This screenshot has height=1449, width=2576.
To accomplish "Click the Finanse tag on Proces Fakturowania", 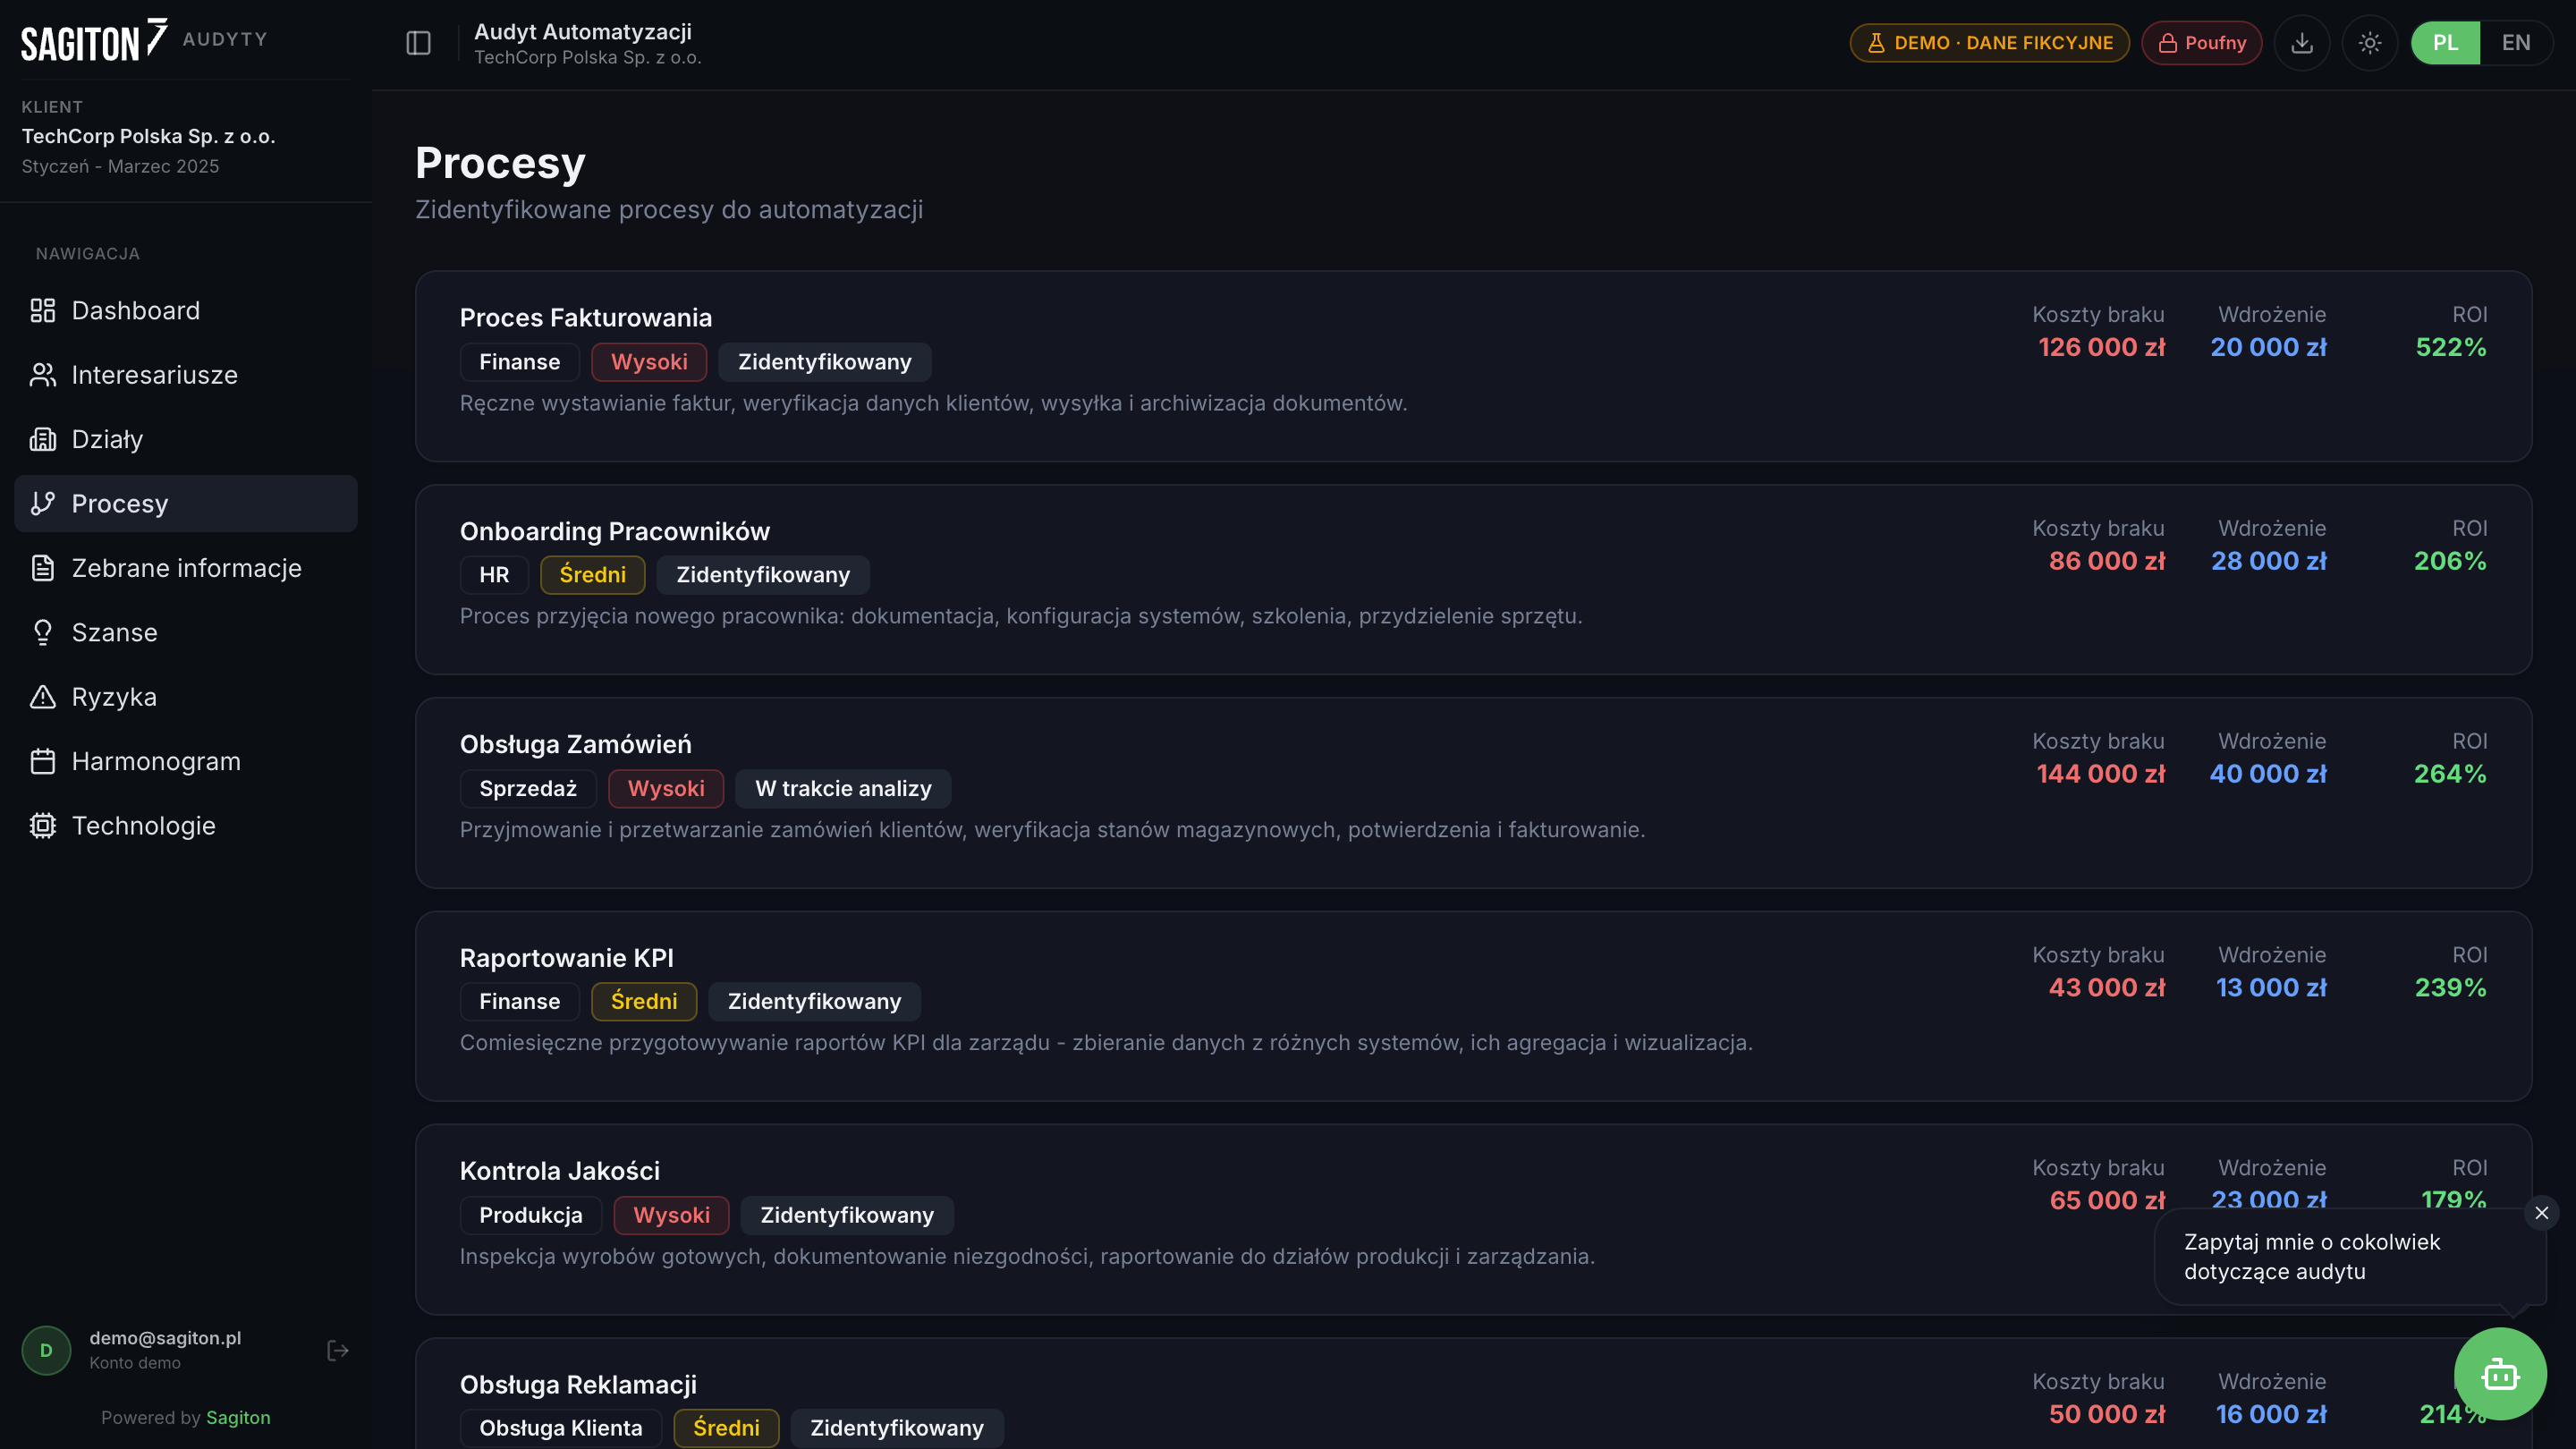I will [519, 362].
